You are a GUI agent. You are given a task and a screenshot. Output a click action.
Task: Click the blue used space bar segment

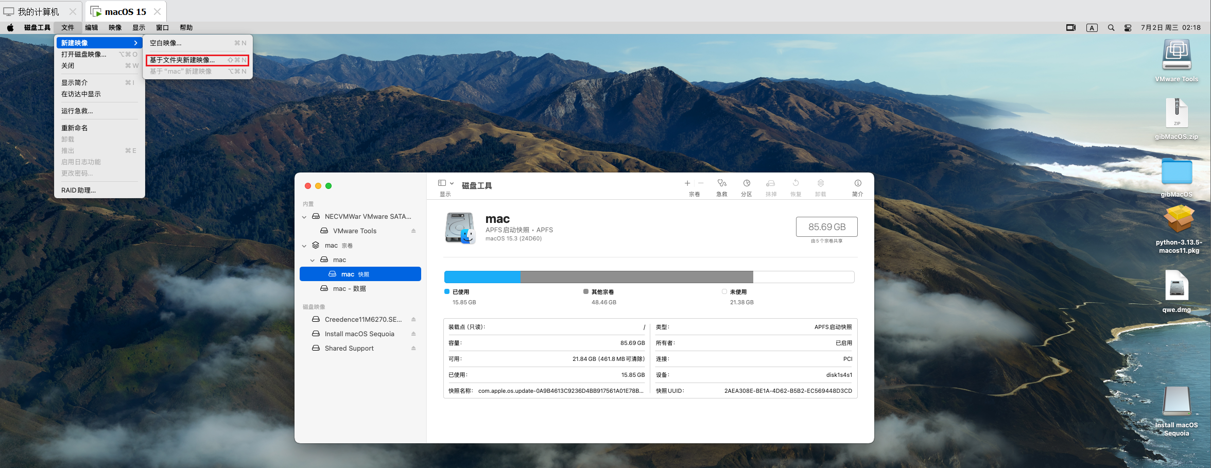482,277
